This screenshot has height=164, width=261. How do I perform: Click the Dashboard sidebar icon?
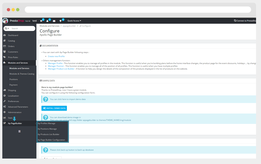(5, 35)
